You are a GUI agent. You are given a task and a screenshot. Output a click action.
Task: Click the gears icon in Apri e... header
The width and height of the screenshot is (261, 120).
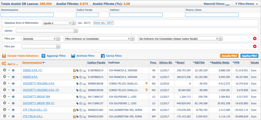click(x=4, y=64)
